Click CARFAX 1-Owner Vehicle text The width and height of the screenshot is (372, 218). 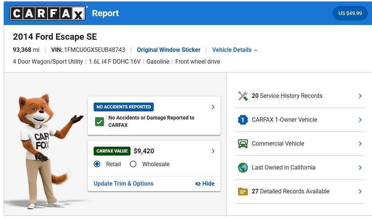point(285,119)
